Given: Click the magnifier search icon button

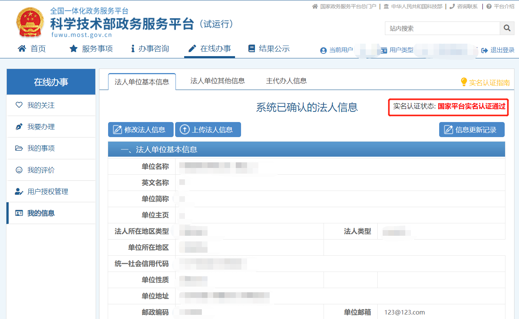Looking at the screenshot, I should 507,28.
